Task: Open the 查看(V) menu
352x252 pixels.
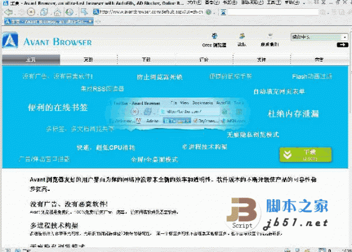Action: pos(212,3)
